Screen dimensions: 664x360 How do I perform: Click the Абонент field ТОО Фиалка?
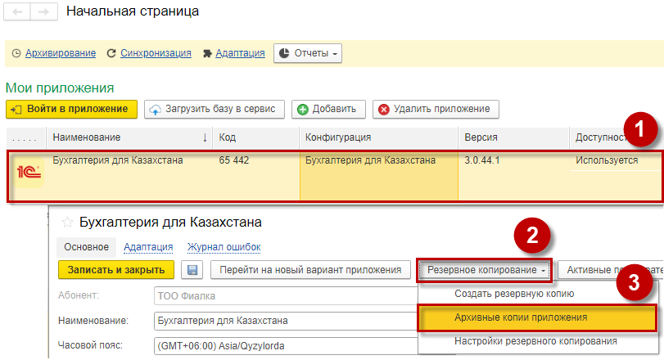pos(287,295)
